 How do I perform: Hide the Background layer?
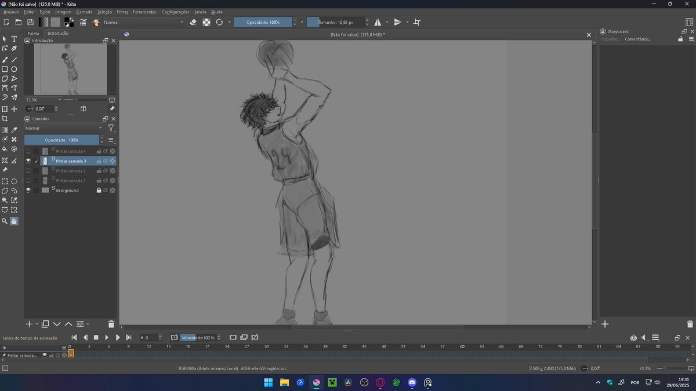click(x=28, y=190)
